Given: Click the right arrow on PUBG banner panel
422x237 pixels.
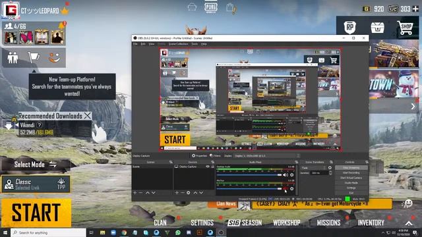Looking at the screenshot, I should 413,107.
